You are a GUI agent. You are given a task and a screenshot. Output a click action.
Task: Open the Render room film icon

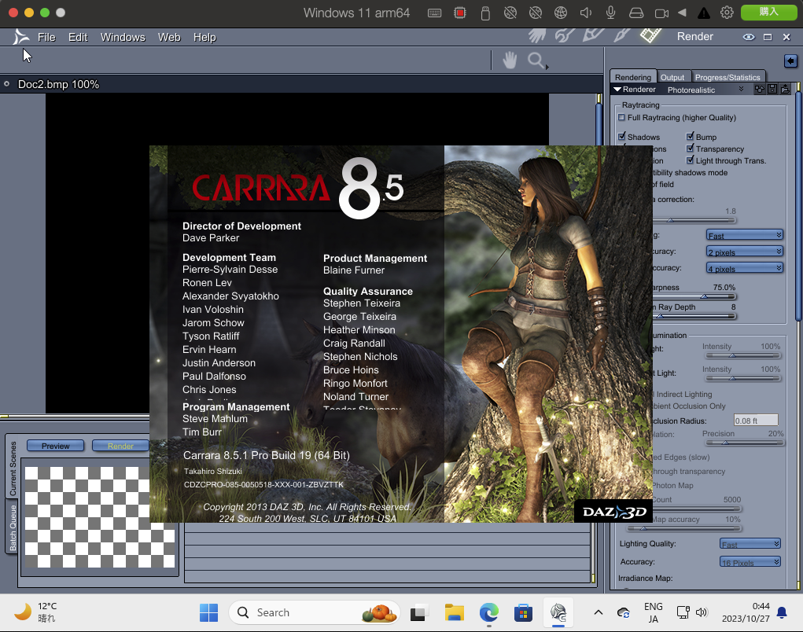pyautogui.click(x=650, y=35)
